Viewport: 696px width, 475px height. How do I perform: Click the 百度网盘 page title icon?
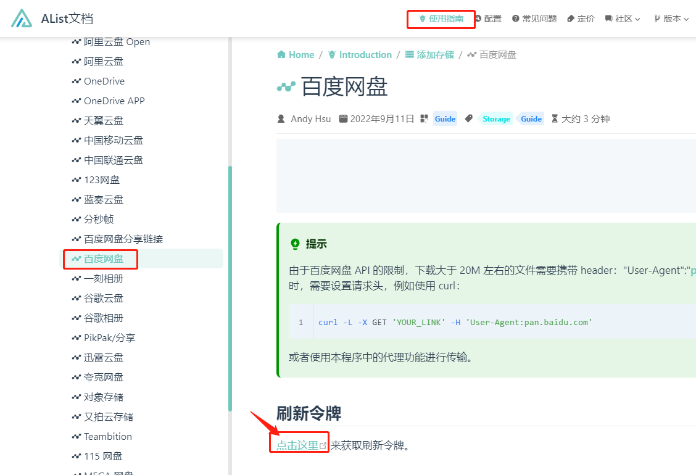[x=286, y=88]
